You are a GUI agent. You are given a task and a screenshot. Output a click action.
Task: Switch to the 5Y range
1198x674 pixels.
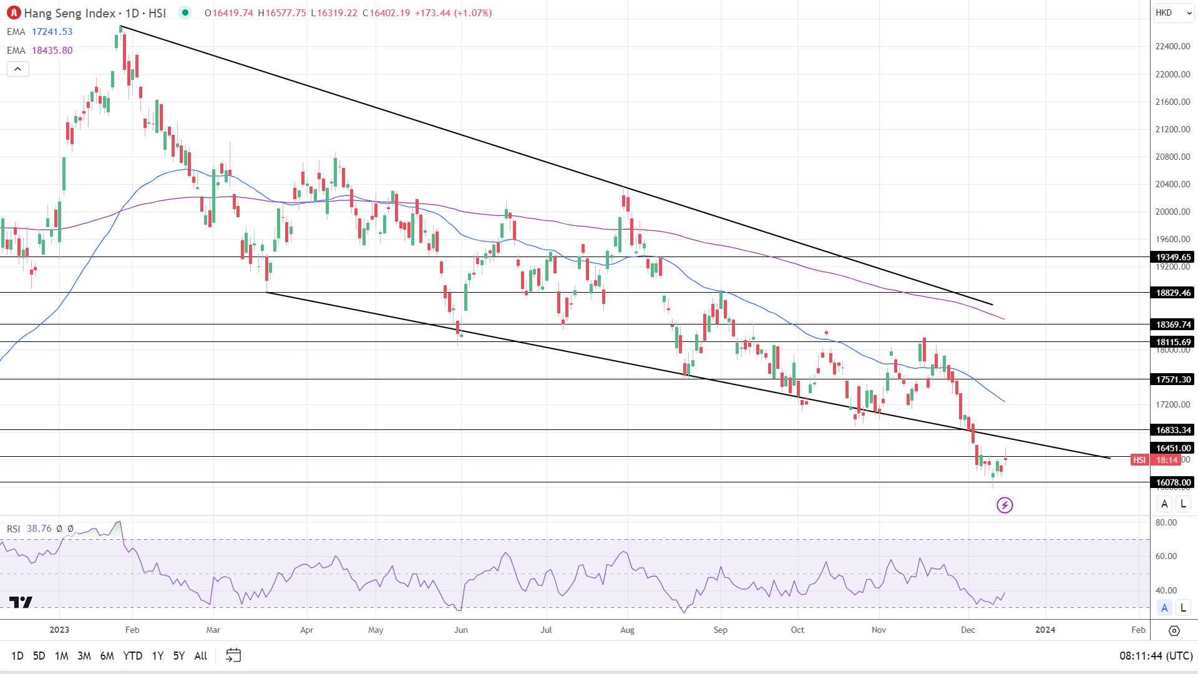click(179, 655)
